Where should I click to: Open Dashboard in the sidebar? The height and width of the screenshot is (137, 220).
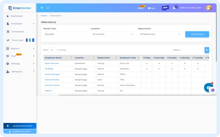click(x=17, y=16)
